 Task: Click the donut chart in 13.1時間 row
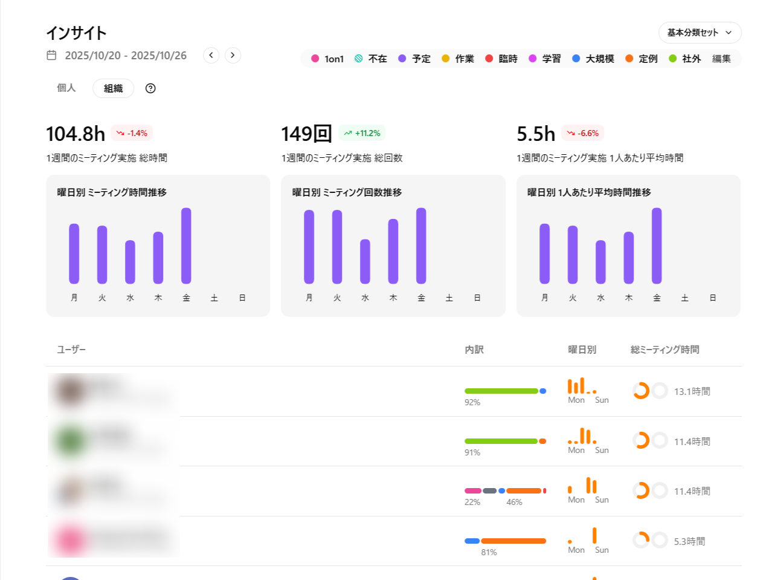(x=641, y=391)
